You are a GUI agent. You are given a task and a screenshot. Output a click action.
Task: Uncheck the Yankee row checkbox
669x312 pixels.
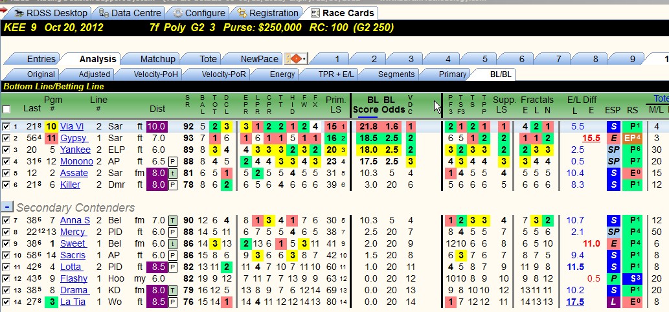click(6, 150)
